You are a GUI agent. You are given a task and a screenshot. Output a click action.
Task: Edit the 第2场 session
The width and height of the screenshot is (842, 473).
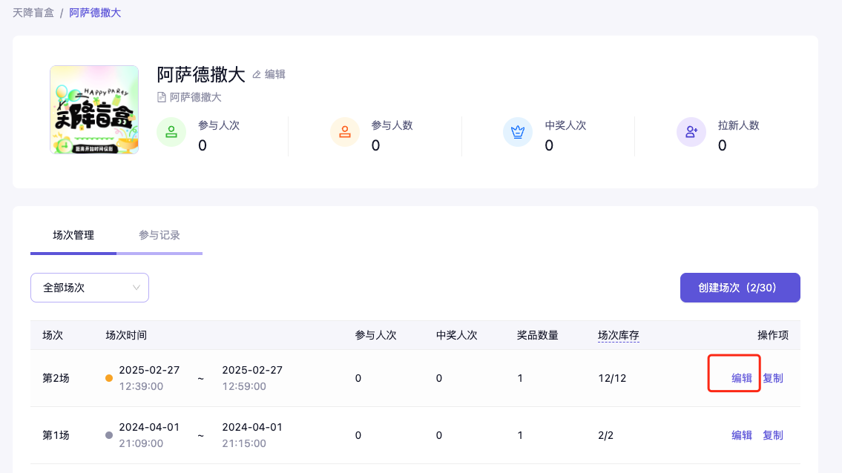click(x=742, y=378)
